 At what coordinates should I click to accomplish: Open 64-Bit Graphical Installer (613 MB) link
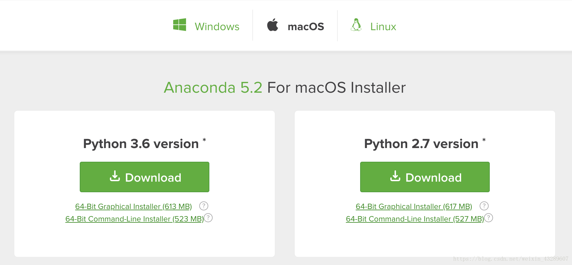(x=133, y=207)
